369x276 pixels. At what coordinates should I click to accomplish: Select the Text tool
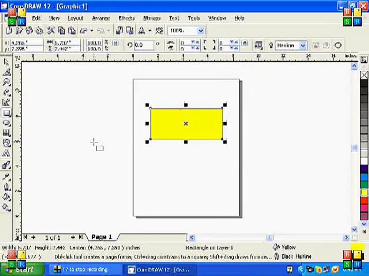7,153
